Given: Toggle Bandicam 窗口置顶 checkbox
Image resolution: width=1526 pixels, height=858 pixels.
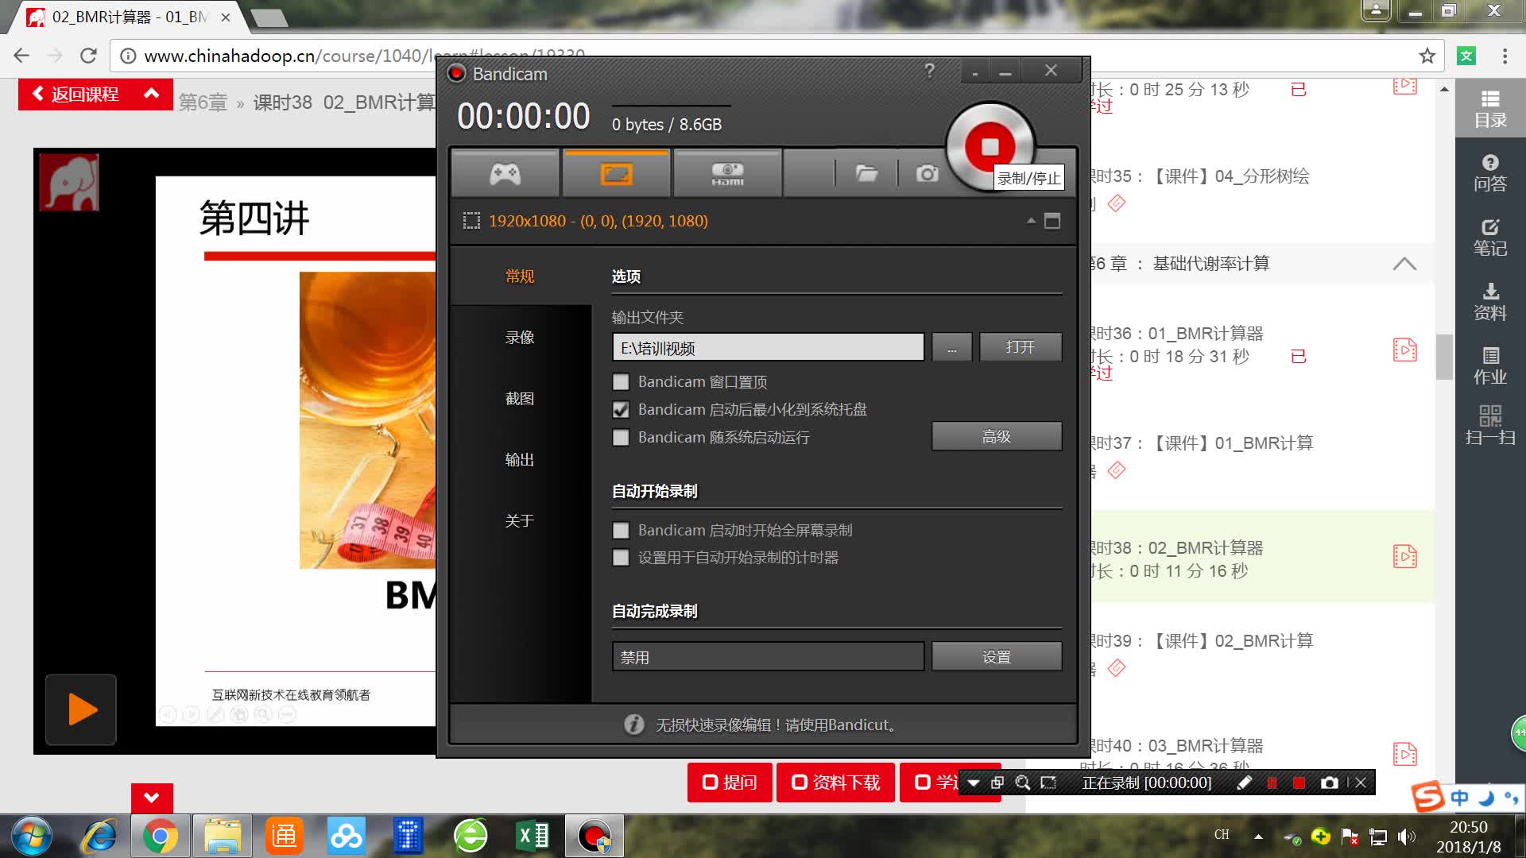Looking at the screenshot, I should (x=621, y=382).
